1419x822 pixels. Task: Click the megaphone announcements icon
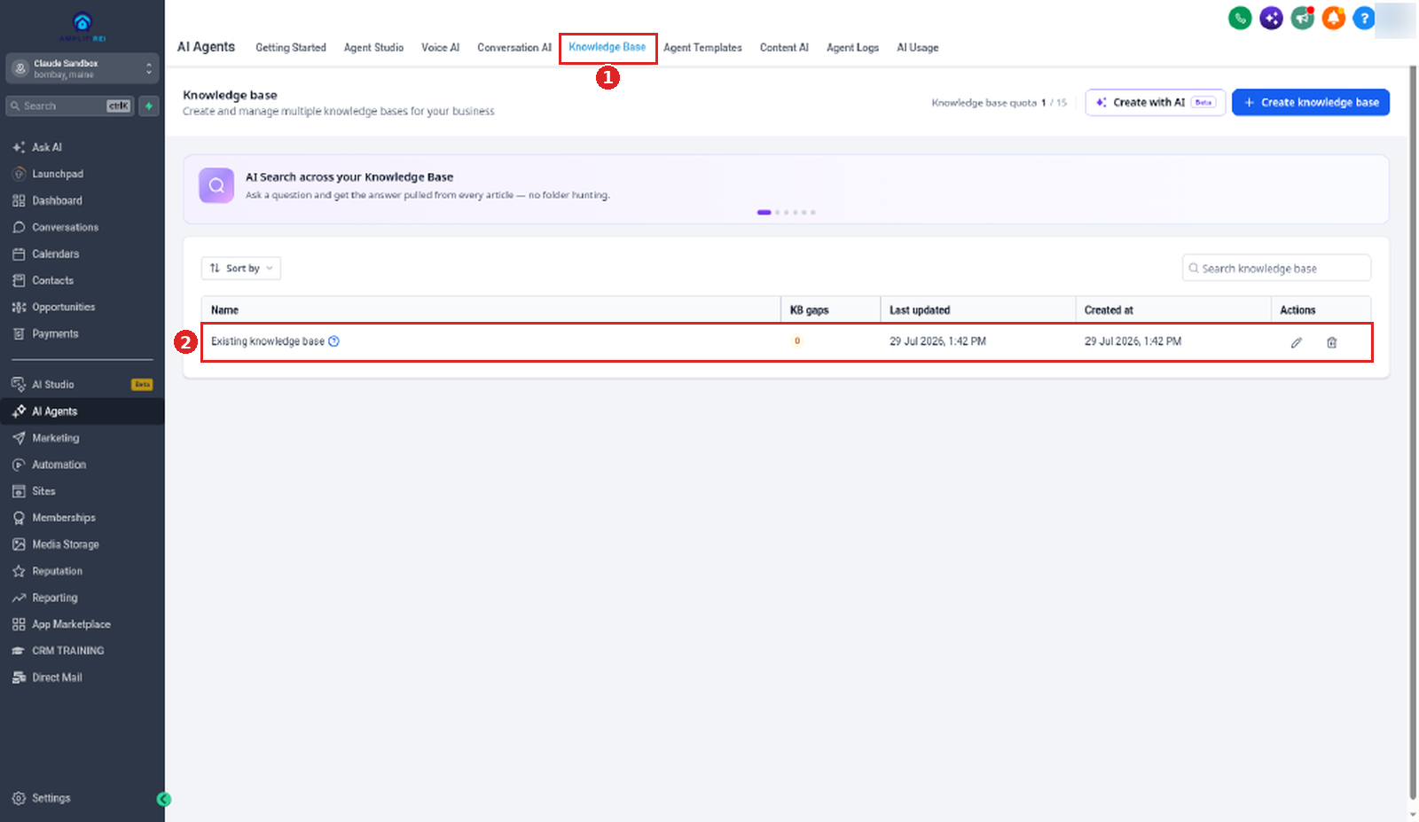click(x=1302, y=18)
